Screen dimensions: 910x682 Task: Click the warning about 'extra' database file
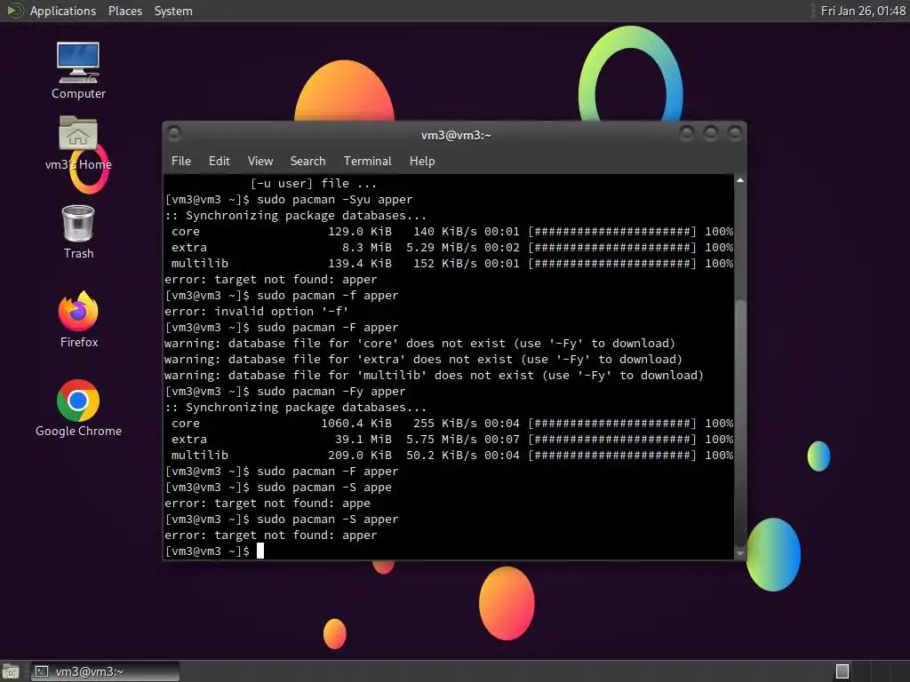click(x=423, y=359)
